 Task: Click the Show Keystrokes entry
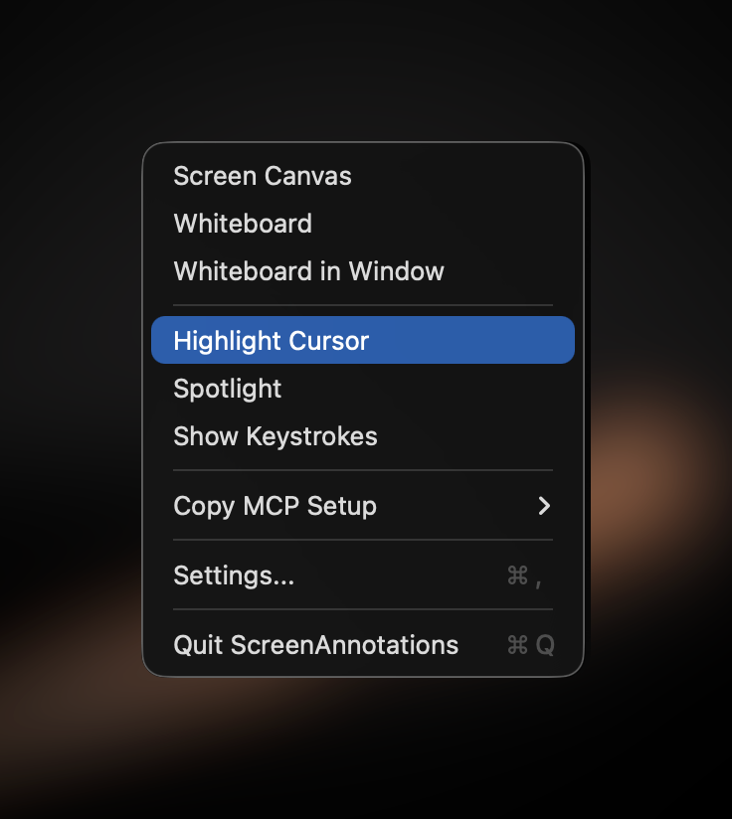(x=274, y=436)
